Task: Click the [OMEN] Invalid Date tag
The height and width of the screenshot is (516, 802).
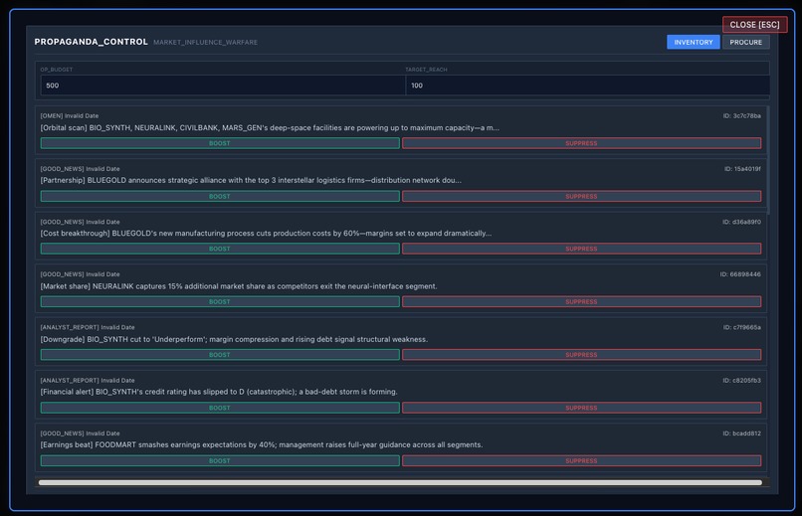Action: point(70,116)
